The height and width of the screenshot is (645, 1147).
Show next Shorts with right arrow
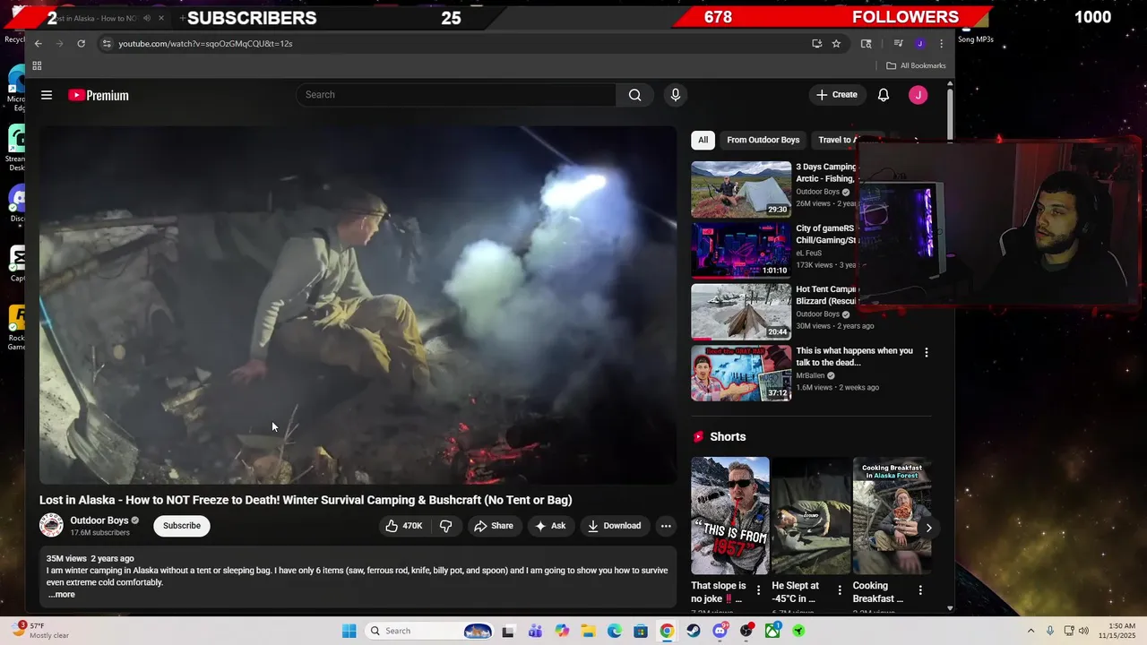click(x=928, y=528)
